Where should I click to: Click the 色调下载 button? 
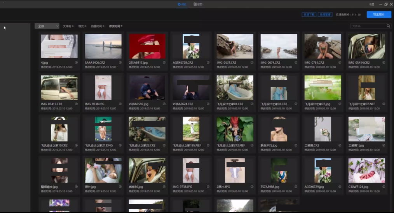pyautogui.click(x=309, y=15)
